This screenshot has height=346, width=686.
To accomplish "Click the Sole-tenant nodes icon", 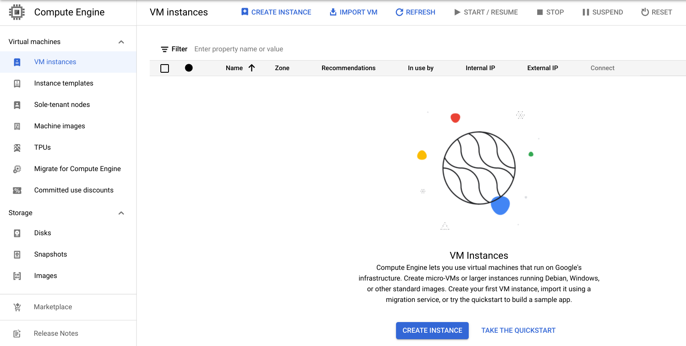I will pos(17,105).
